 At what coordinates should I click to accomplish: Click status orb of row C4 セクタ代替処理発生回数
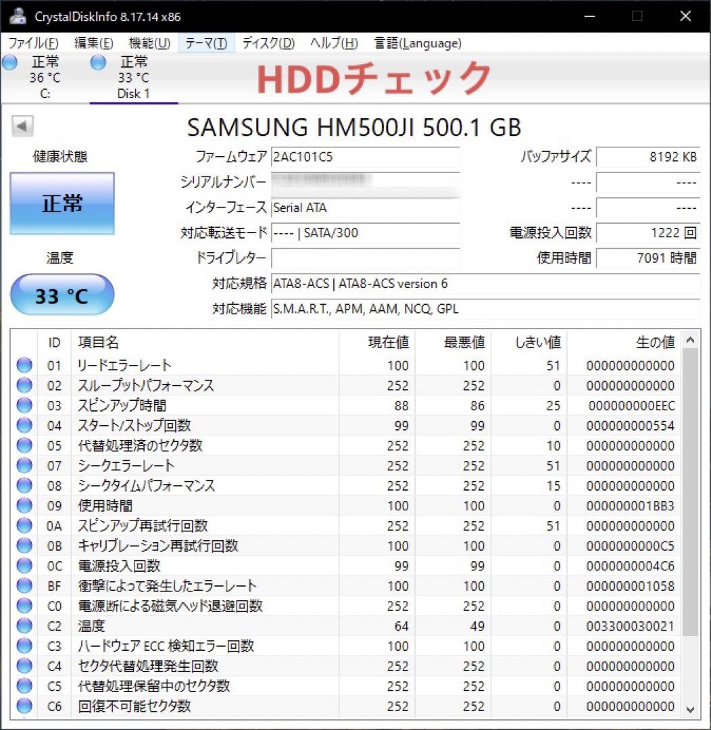(x=24, y=666)
